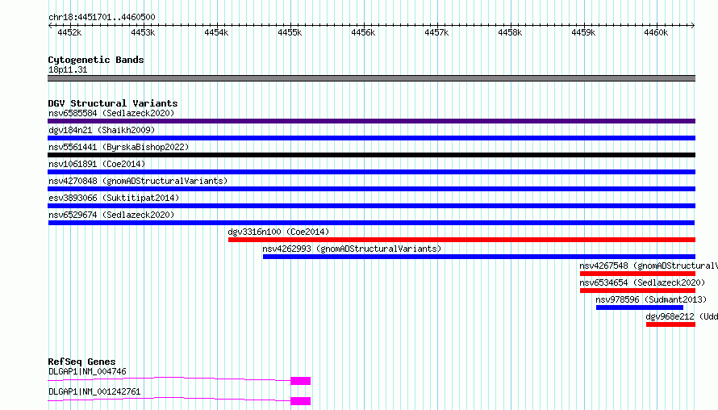
Task: Click the 4456k ruler tick label
Action: click(x=363, y=32)
